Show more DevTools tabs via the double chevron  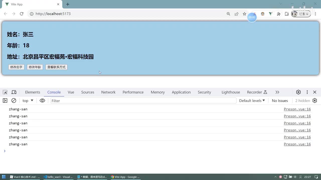[x=277, y=92]
